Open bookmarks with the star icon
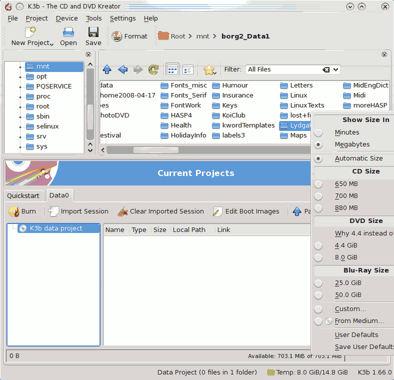 pyautogui.click(x=209, y=69)
